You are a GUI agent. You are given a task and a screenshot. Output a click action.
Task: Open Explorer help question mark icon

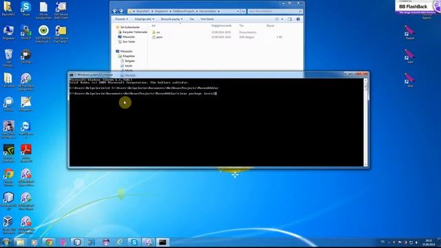pyautogui.click(x=298, y=19)
